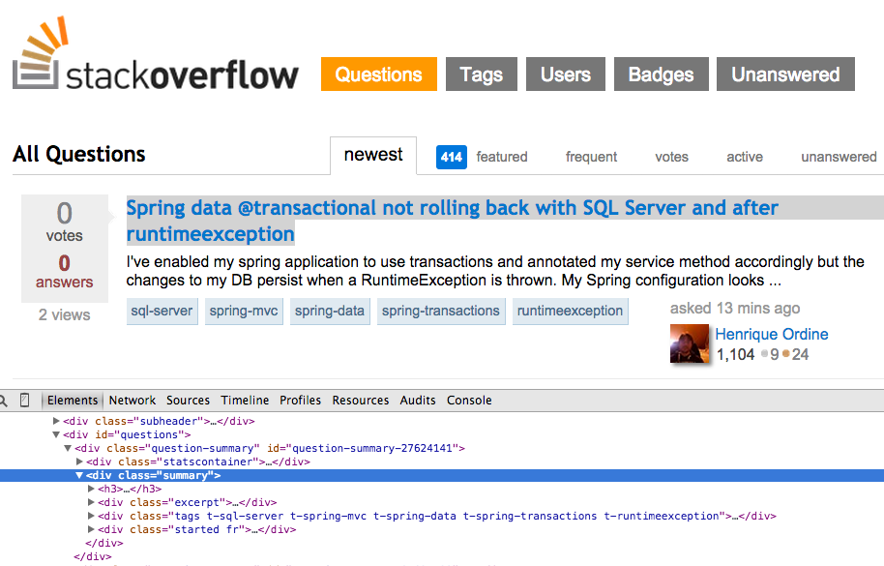Open Henrique Ordine's profile link
884x566 pixels.
771,335
